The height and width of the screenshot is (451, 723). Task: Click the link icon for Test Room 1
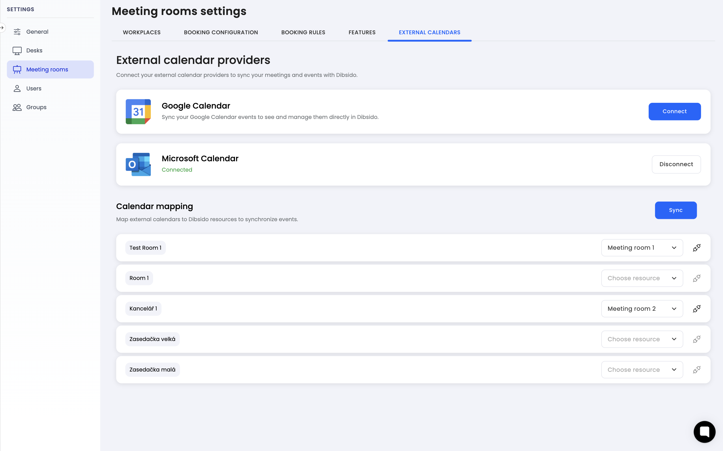(x=696, y=248)
